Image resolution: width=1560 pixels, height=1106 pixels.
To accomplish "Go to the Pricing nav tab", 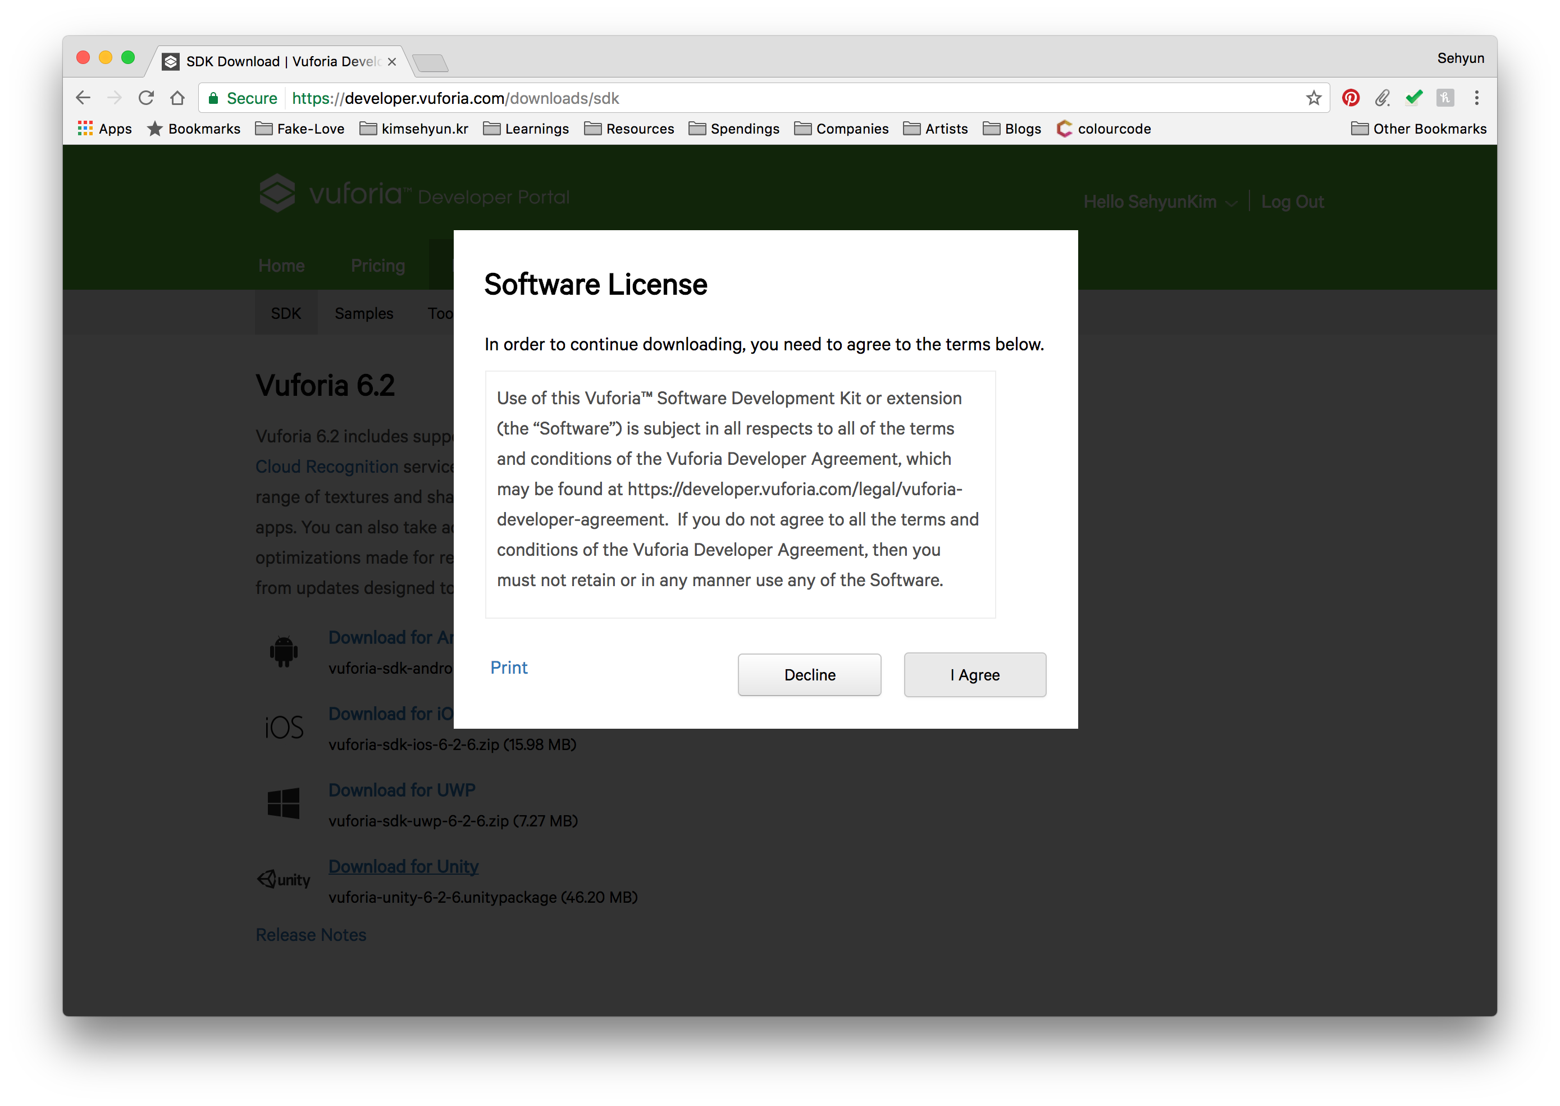I will point(377,266).
